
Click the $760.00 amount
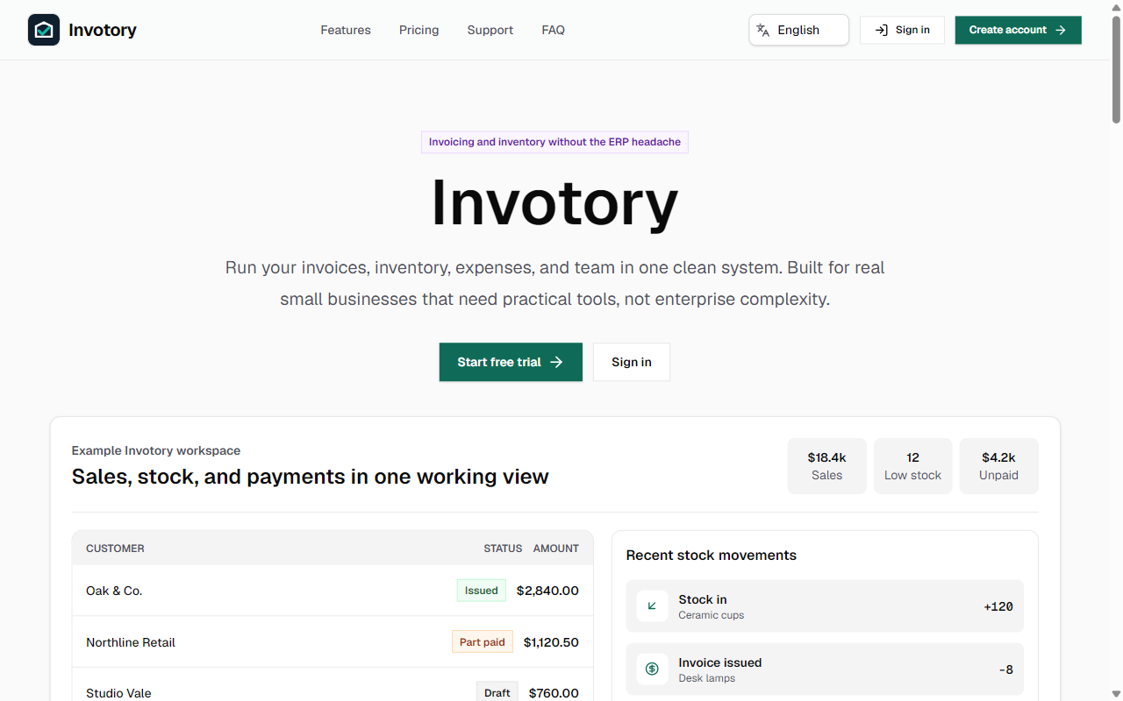tap(554, 693)
